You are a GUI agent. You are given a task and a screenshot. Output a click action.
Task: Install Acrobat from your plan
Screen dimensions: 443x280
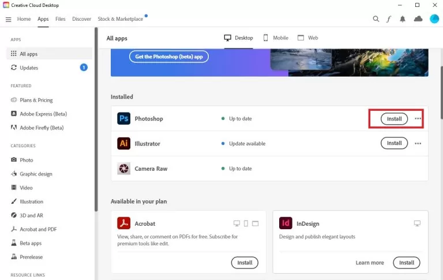(245, 263)
